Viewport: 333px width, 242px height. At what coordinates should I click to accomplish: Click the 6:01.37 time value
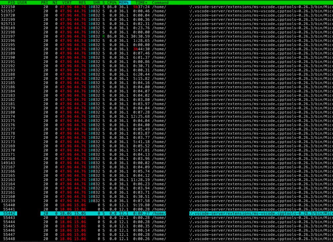pyautogui.click(x=142, y=58)
